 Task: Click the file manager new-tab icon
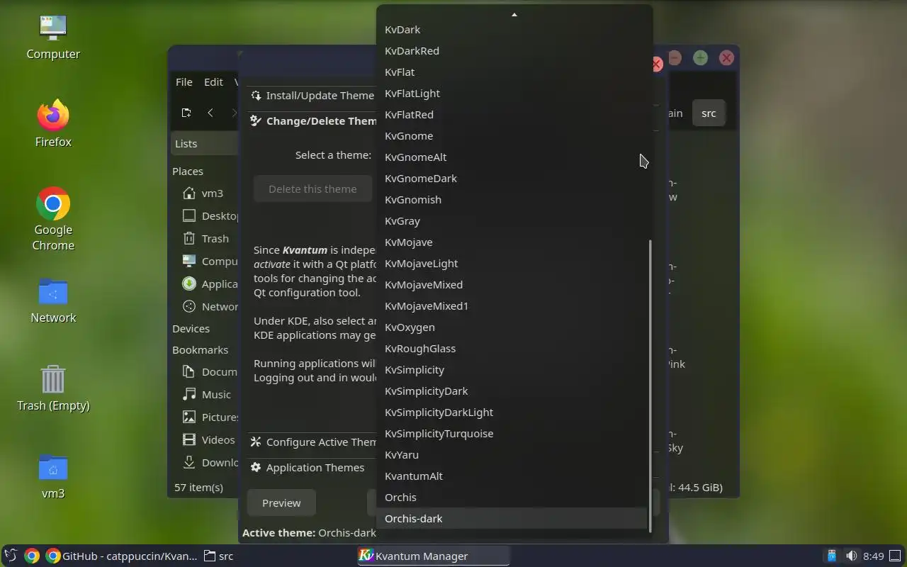tap(186, 113)
